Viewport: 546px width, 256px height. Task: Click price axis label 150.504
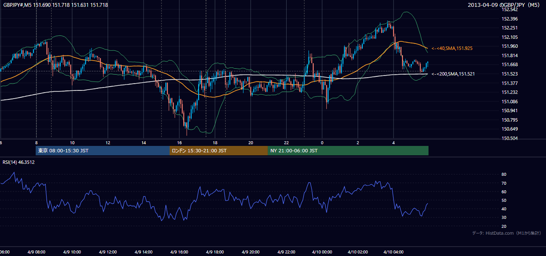tap(510, 138)
